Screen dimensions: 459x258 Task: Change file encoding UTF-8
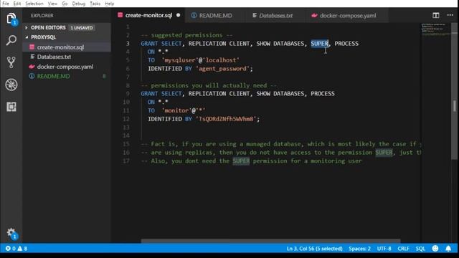coord(384,249)
